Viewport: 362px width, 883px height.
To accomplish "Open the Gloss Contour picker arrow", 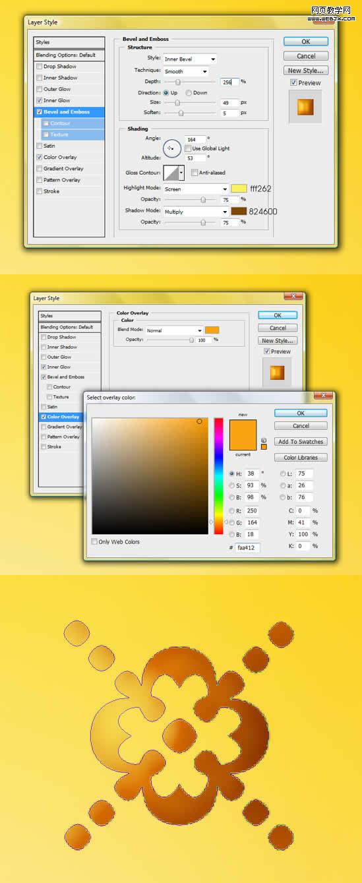I will pyautogui.click(x=181, y=173).
